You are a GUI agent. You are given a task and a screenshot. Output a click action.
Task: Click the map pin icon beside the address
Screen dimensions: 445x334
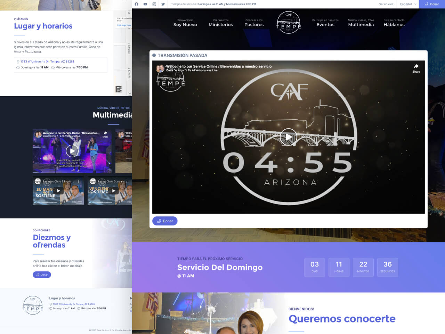click(18, 61)
